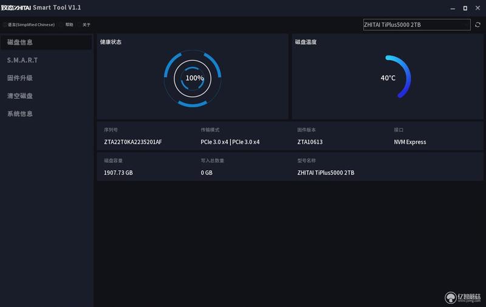Click the firmware version ZTA10613
This screenshot has height=307, width=486.
(310, 142)
